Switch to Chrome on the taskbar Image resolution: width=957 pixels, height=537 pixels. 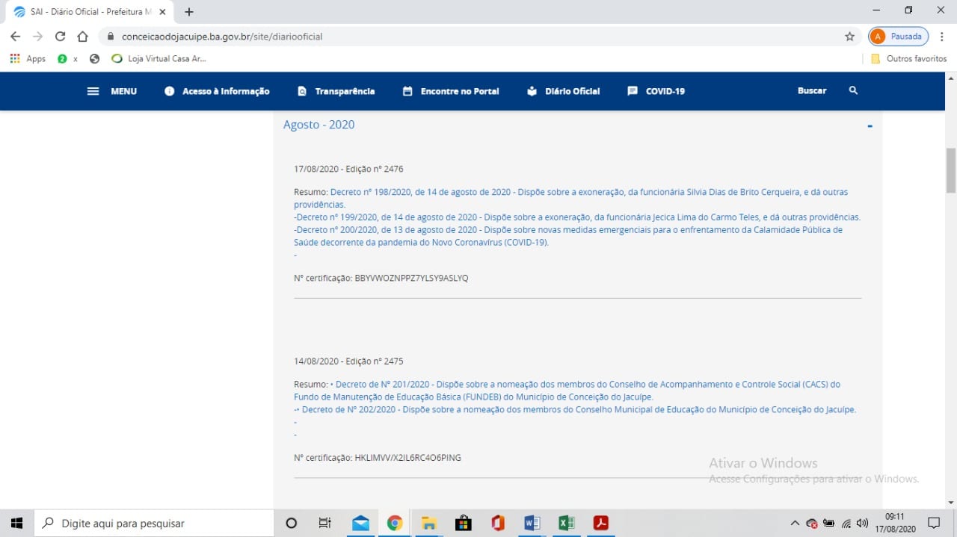click(395, 523)
